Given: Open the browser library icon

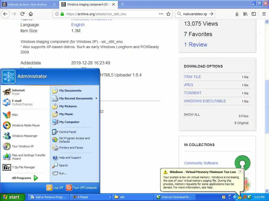Looking at the screenshot, I should coord(245,14).
